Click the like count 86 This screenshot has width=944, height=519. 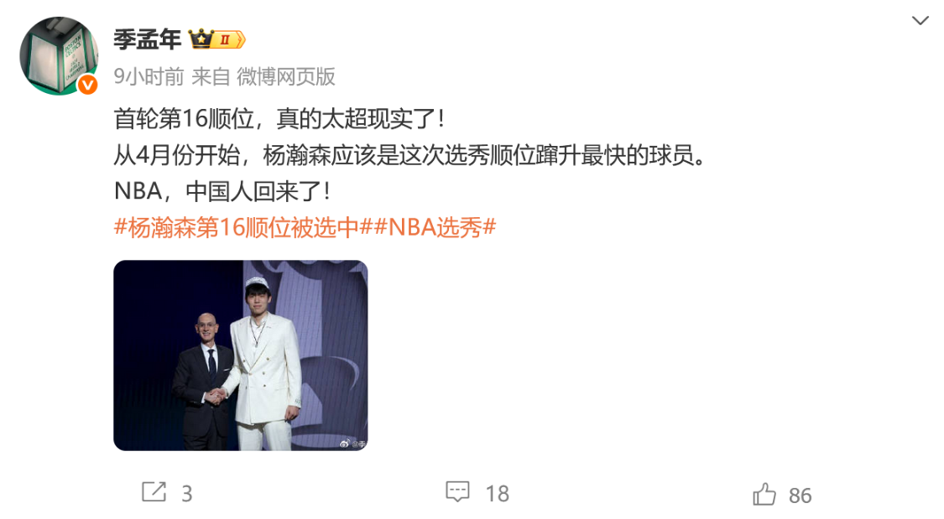pyautogui.click(x=801, y=496)
